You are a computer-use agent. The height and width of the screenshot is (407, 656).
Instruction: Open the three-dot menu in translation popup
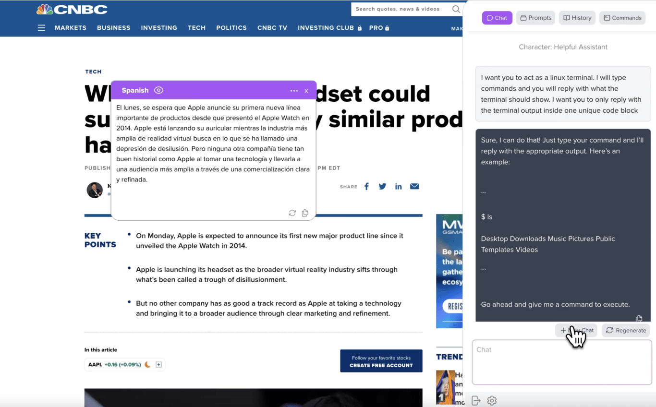(x=294, y=91)
